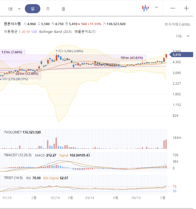Click the 04/14 date axis label

coord(136,198)
